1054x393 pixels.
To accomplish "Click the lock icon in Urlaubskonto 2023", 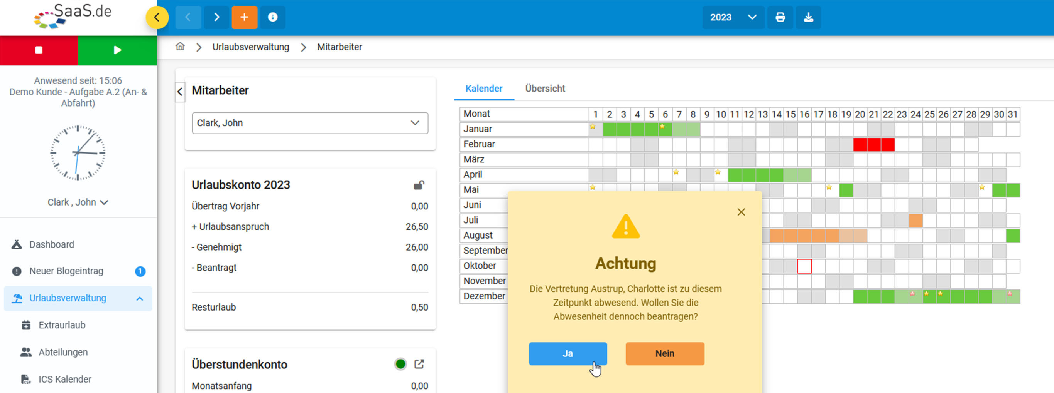I will (x=418, y=185).
